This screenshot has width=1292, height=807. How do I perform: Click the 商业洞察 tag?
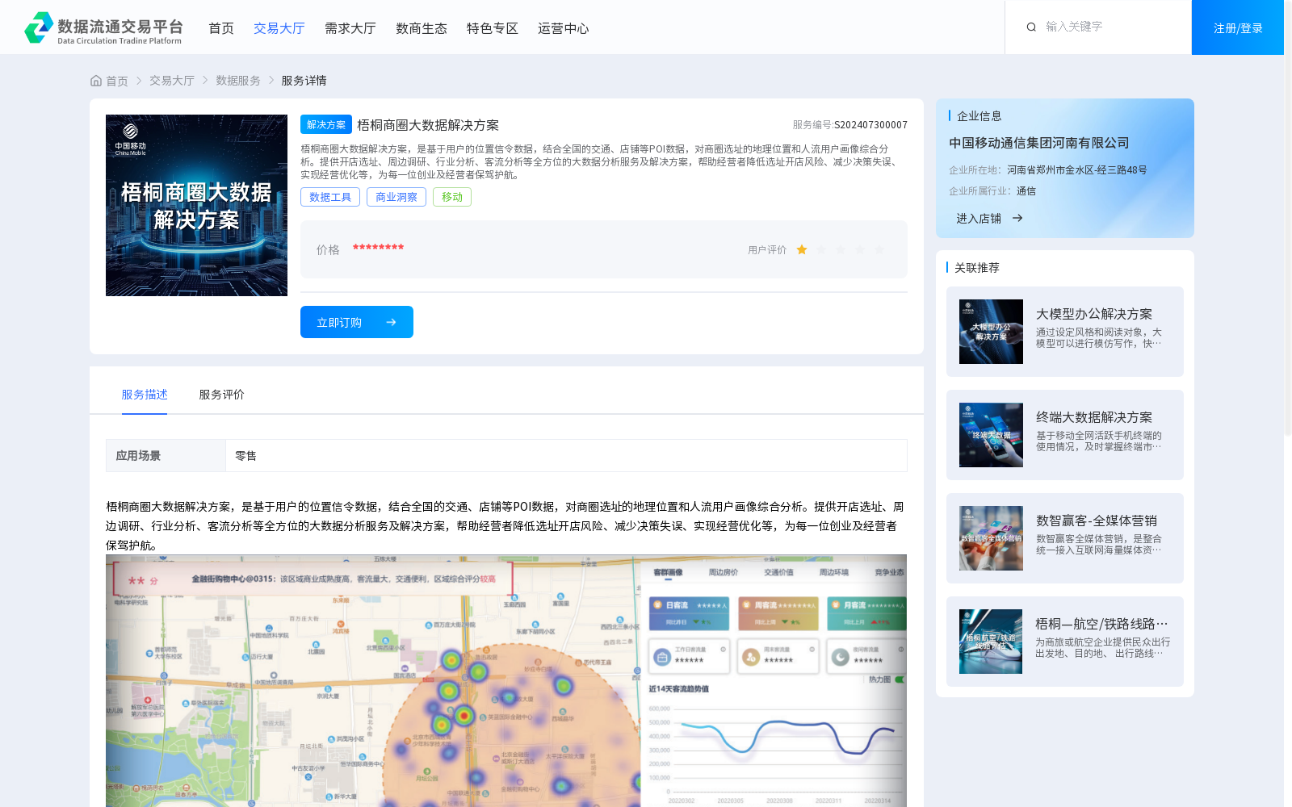pyautogui.click(x=396, y=197)
